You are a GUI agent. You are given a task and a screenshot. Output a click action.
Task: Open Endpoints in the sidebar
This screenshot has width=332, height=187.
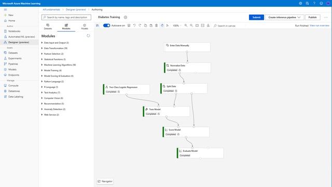[x=11, y=75]
